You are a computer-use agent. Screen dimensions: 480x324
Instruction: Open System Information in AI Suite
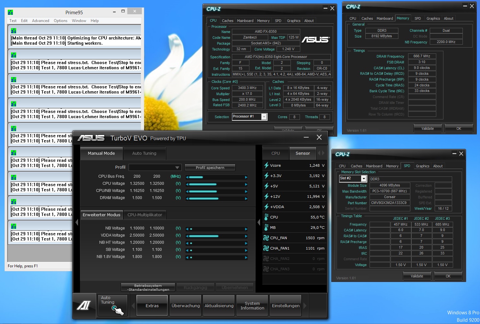(252, 306)
